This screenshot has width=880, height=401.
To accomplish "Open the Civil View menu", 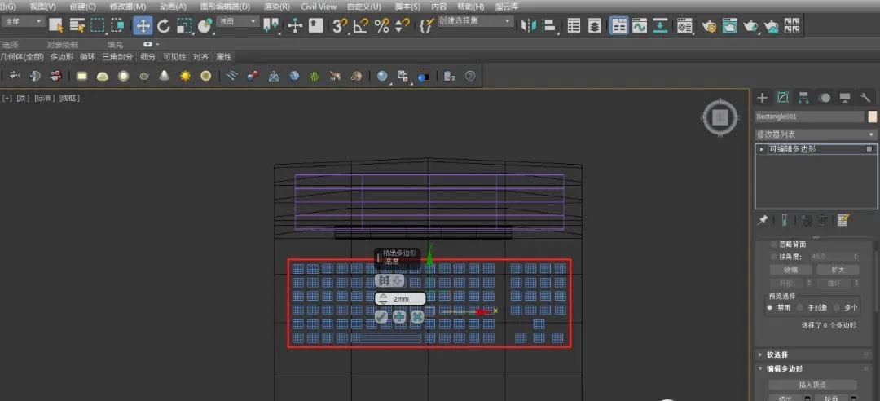I will pyautogui.click(x=319, y=7).
